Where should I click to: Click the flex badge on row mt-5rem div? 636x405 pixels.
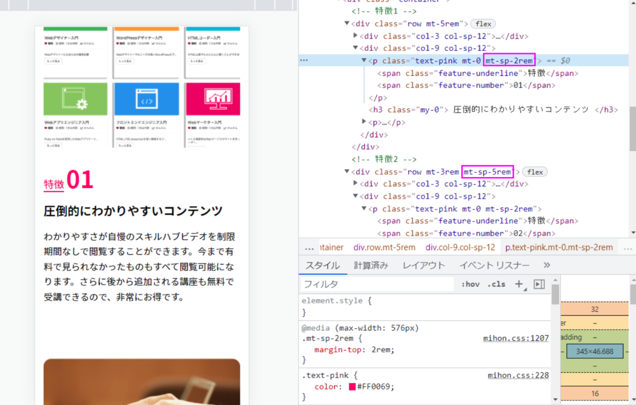[483, 24]
